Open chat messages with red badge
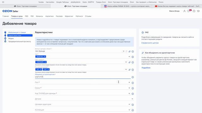The width and height of the screenshot is (202, 113). point(189,11)
